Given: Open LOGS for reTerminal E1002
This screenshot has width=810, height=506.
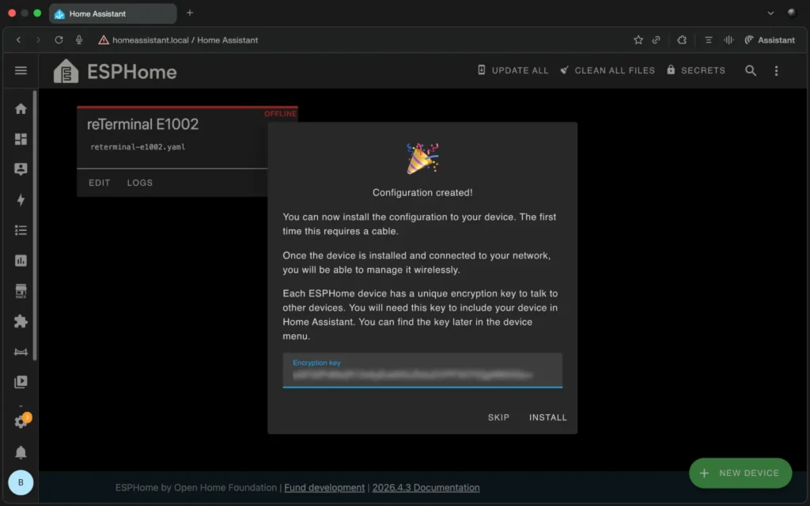Looking at the screenshot, I should (140, 183).
